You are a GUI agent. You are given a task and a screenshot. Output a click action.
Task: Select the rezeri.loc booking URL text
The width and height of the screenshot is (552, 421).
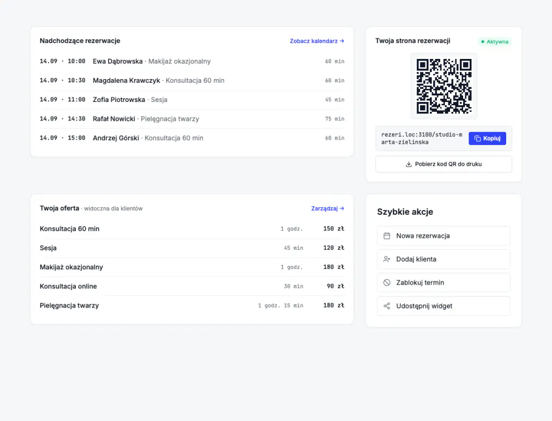[422, 139]
